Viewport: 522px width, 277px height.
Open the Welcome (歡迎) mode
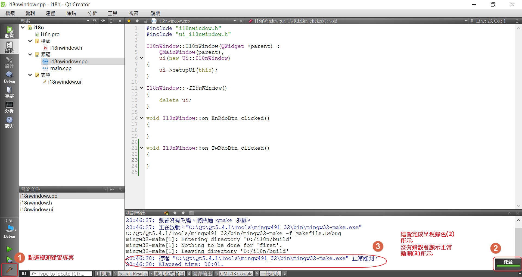9,32
